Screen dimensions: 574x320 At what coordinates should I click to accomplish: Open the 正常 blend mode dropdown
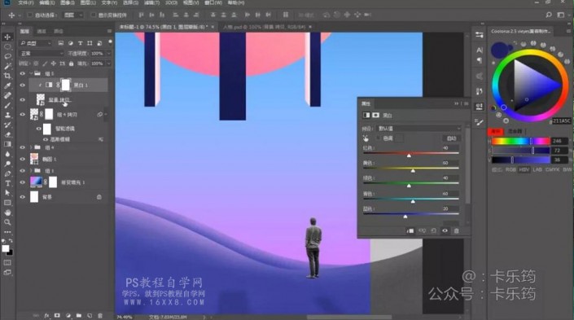click(42, 54)
